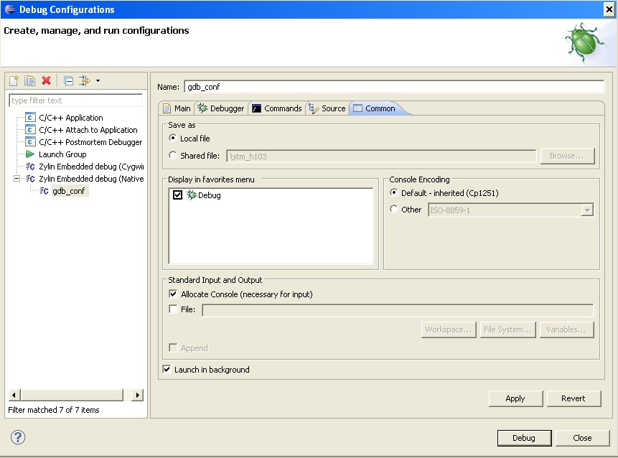Choose the Other console encoding option
The height and width of the screenshot is (458, 618).
tap(393, 210)
